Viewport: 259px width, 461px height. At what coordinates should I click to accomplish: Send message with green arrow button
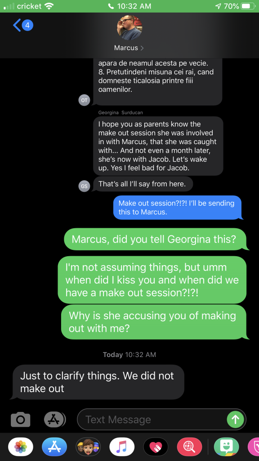point(235,419)
